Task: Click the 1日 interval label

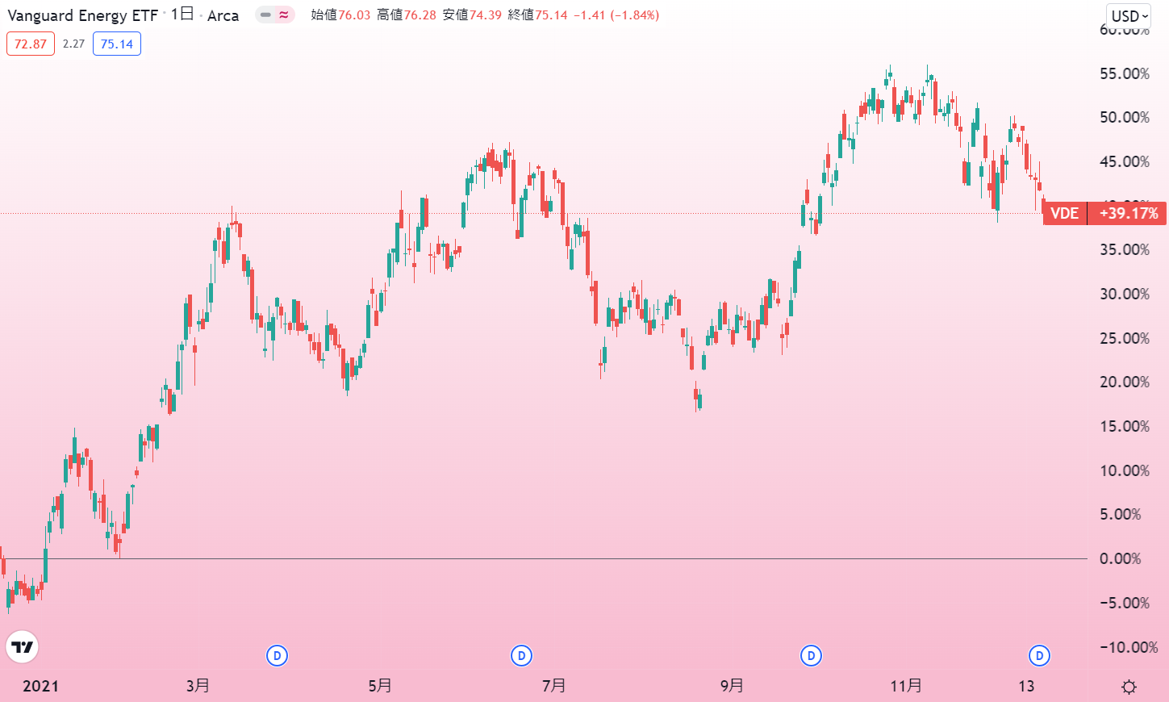Action: click(x=182, y=15)
